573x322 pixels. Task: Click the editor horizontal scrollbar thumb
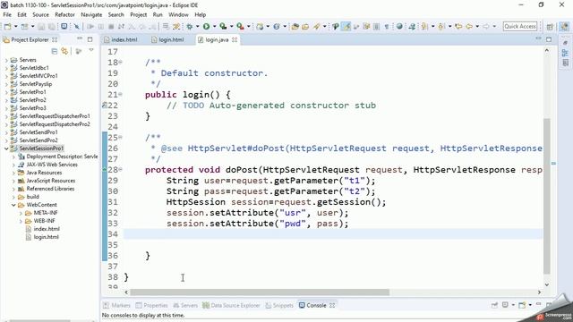pos(260,292)
